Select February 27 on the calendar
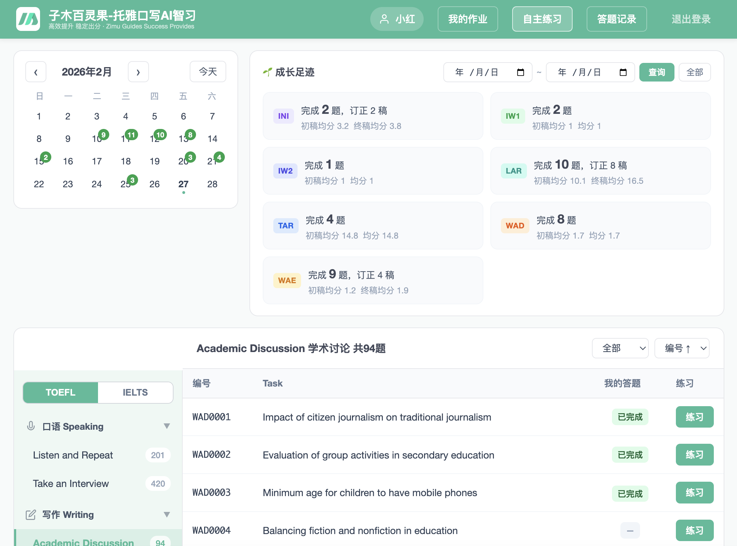This screenshot has height=546, width=737. [x=183, y=184]
